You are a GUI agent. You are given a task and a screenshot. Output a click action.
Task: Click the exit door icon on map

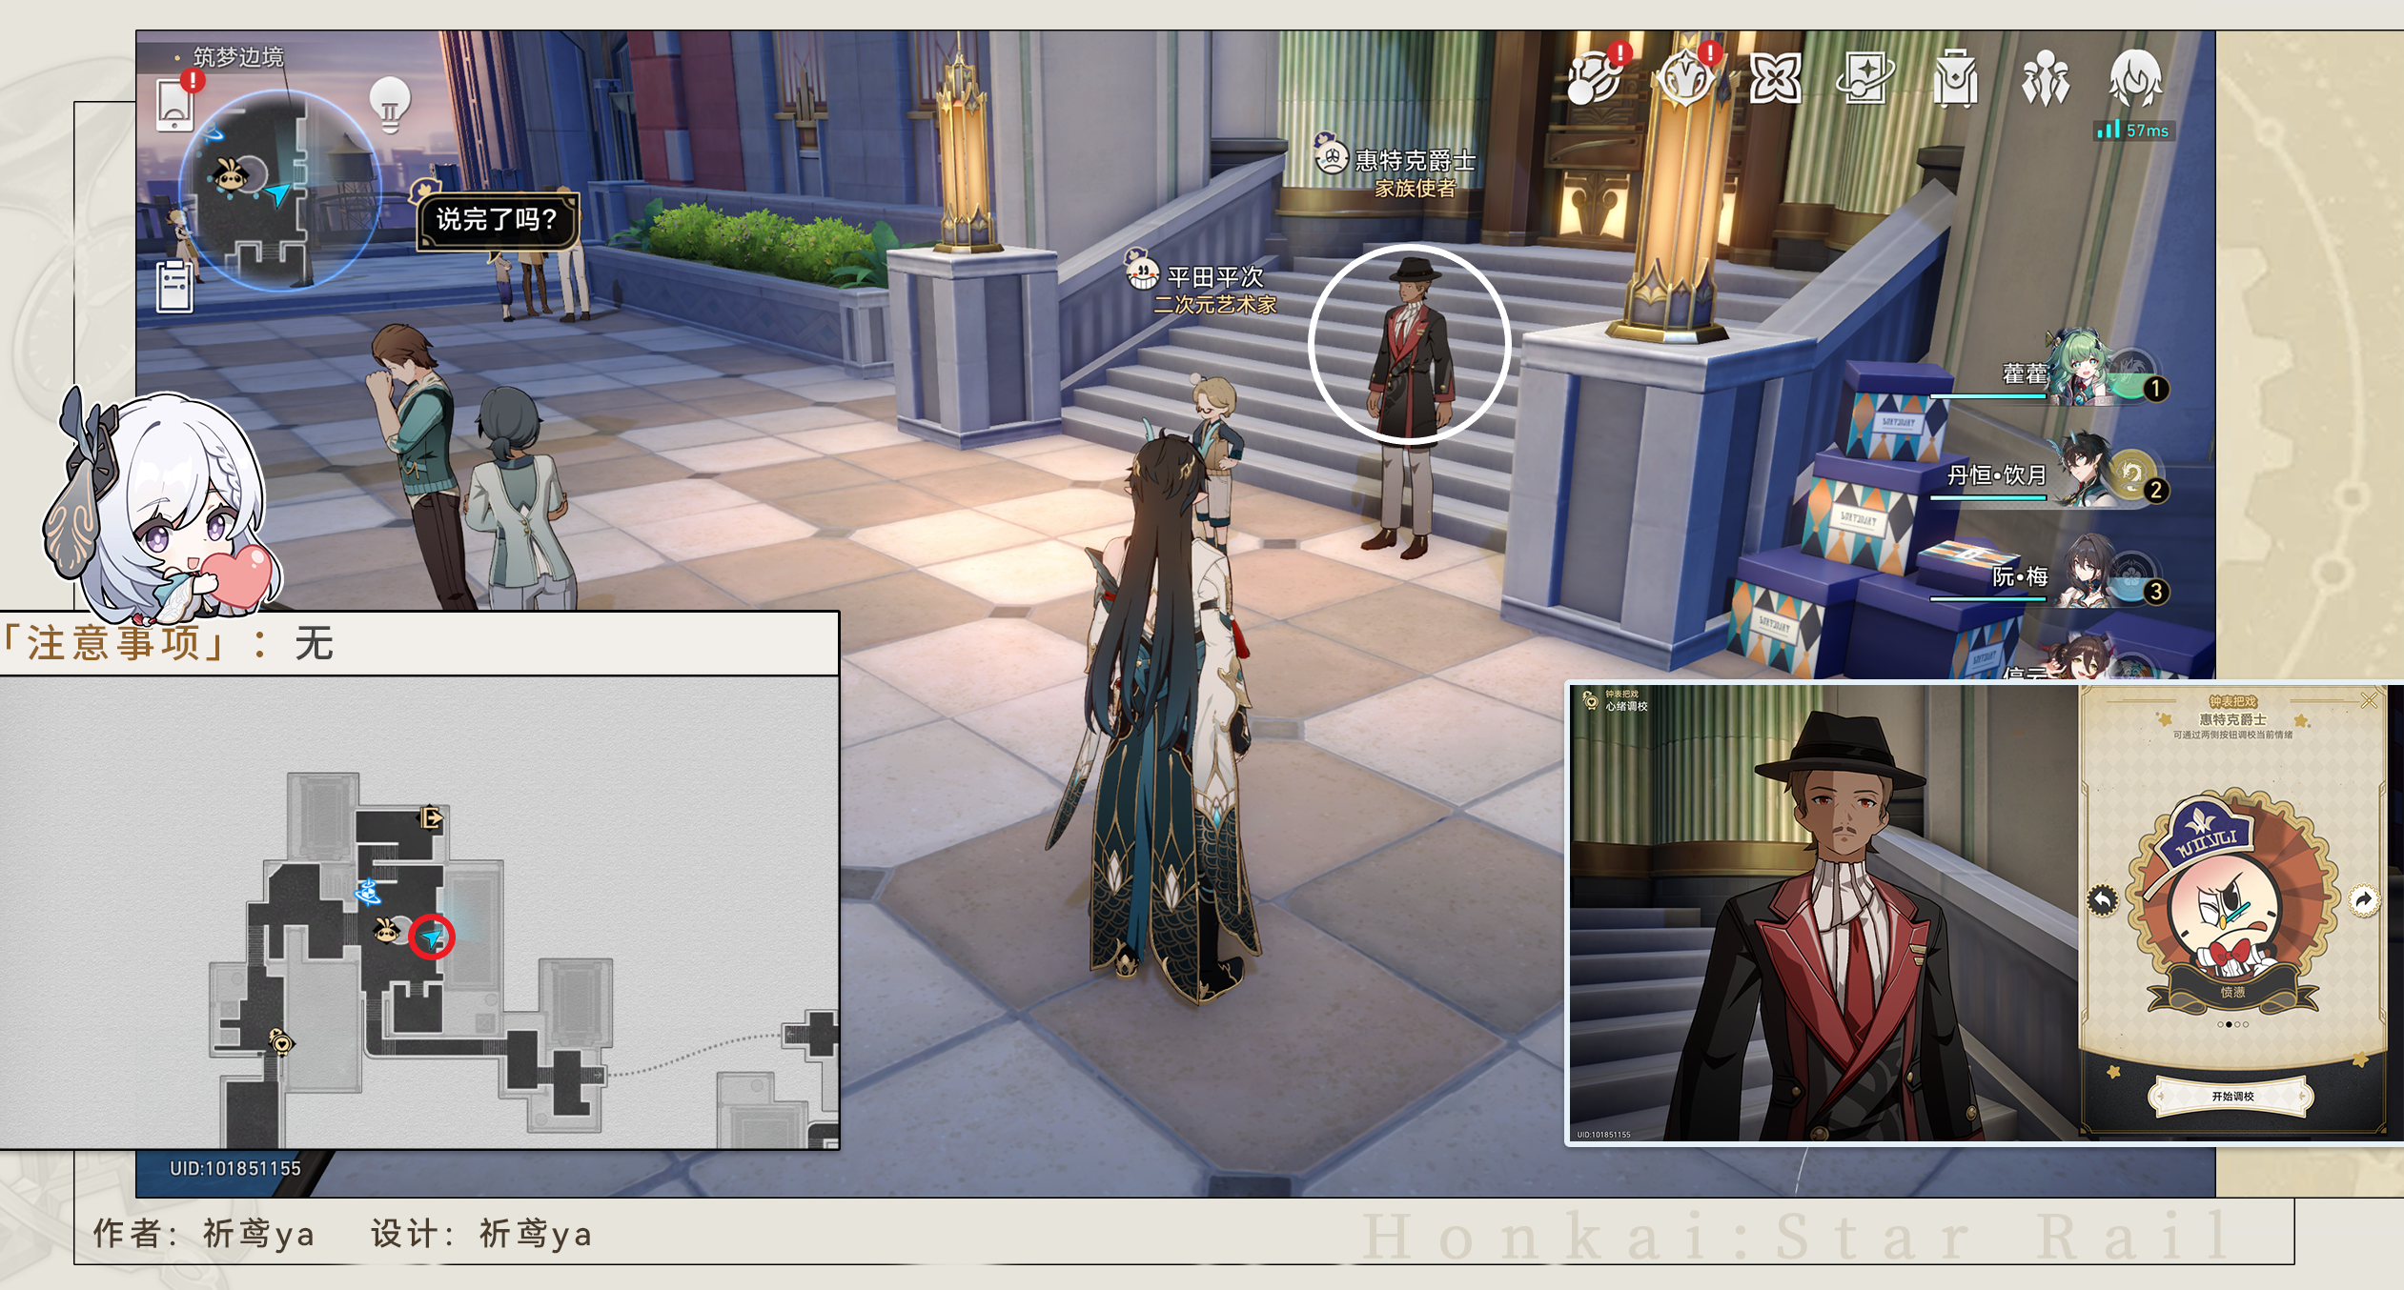click(432, 817)
